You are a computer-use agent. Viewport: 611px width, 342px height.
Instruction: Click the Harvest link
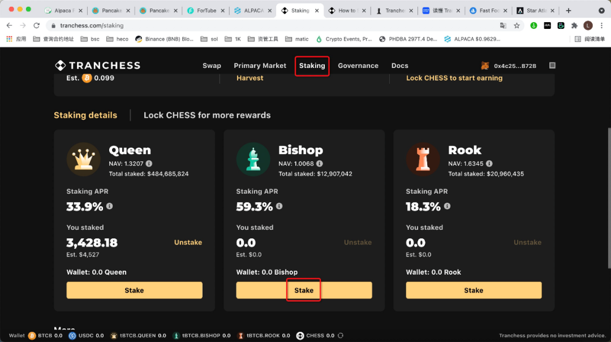(x=250, y=78)
